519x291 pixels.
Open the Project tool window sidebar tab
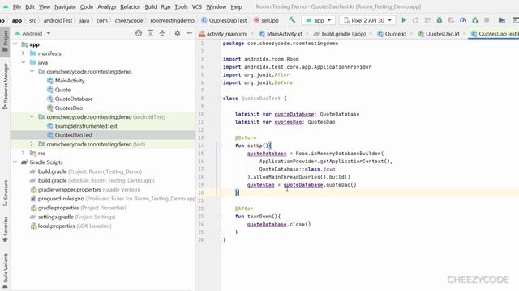point(5,41)
